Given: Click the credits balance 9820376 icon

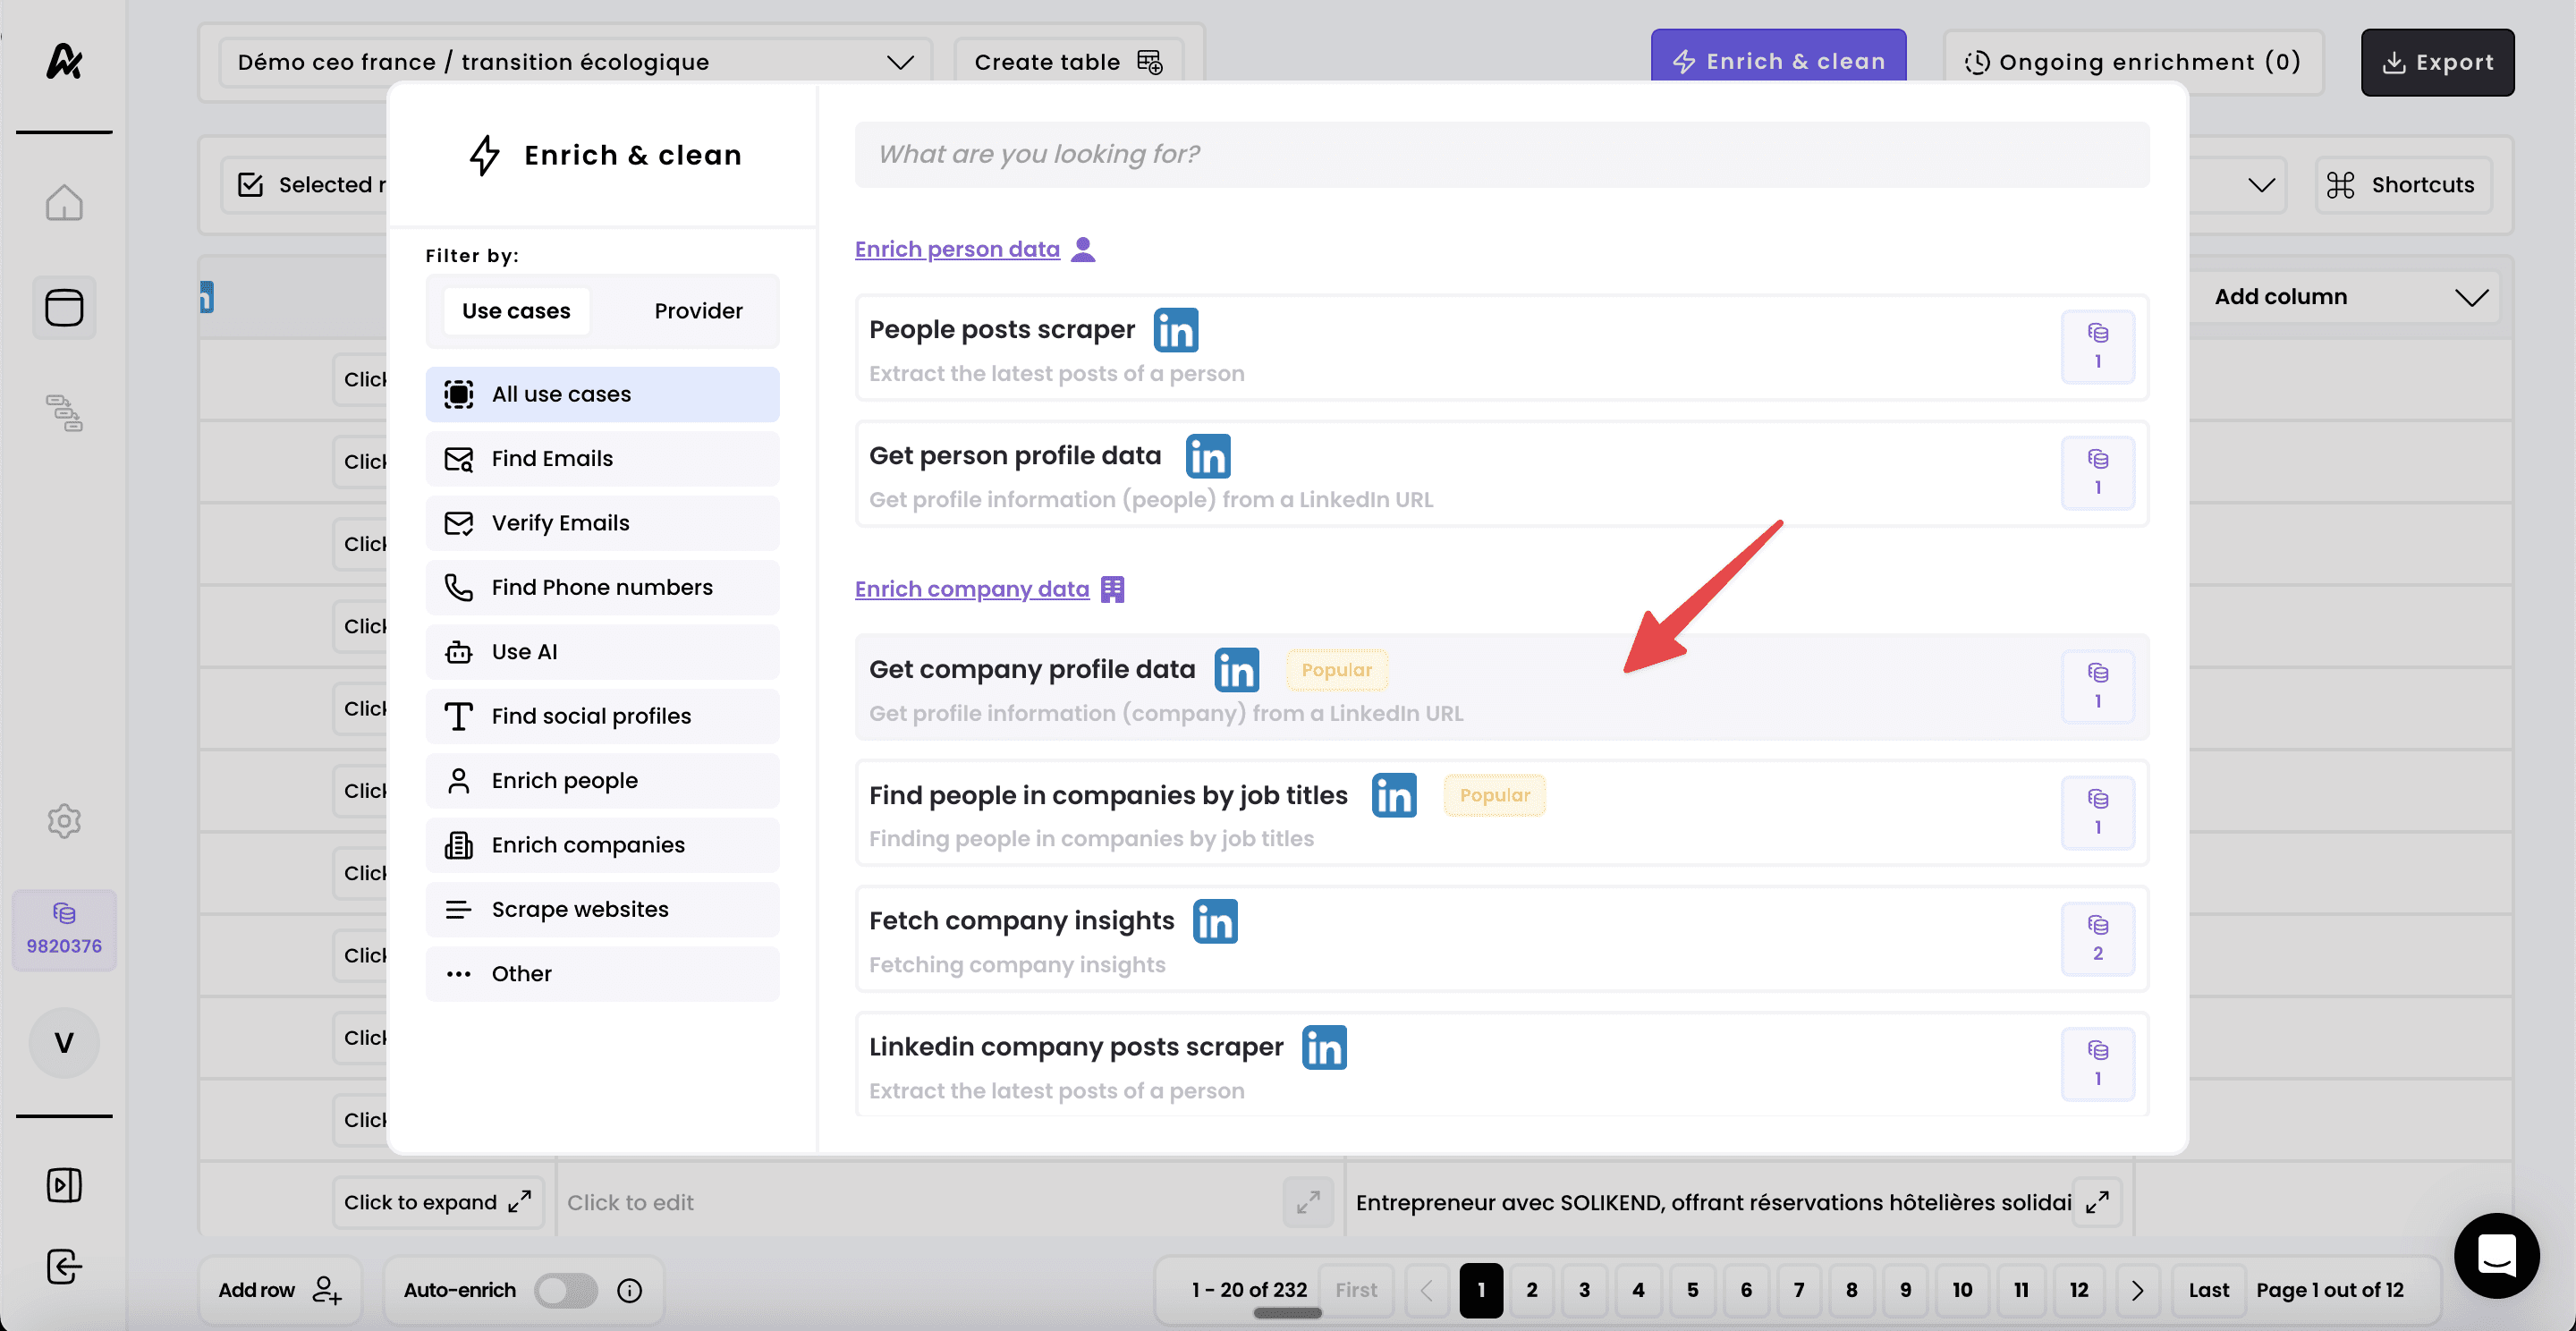Looking at the screenshot, I should (x=64, y=929).
